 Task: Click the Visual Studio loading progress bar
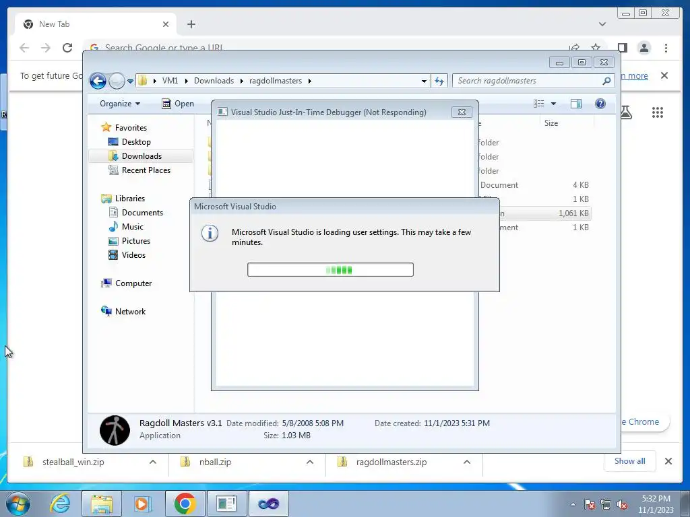(x=330, y=269)
